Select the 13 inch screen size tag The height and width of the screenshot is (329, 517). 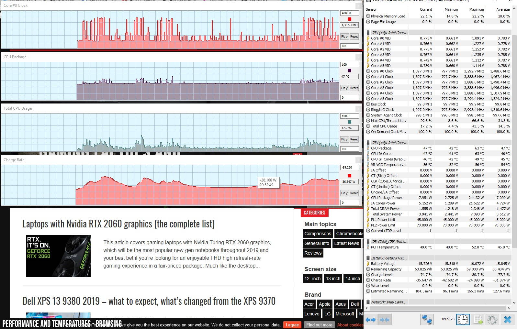click(x=333, y=279)
